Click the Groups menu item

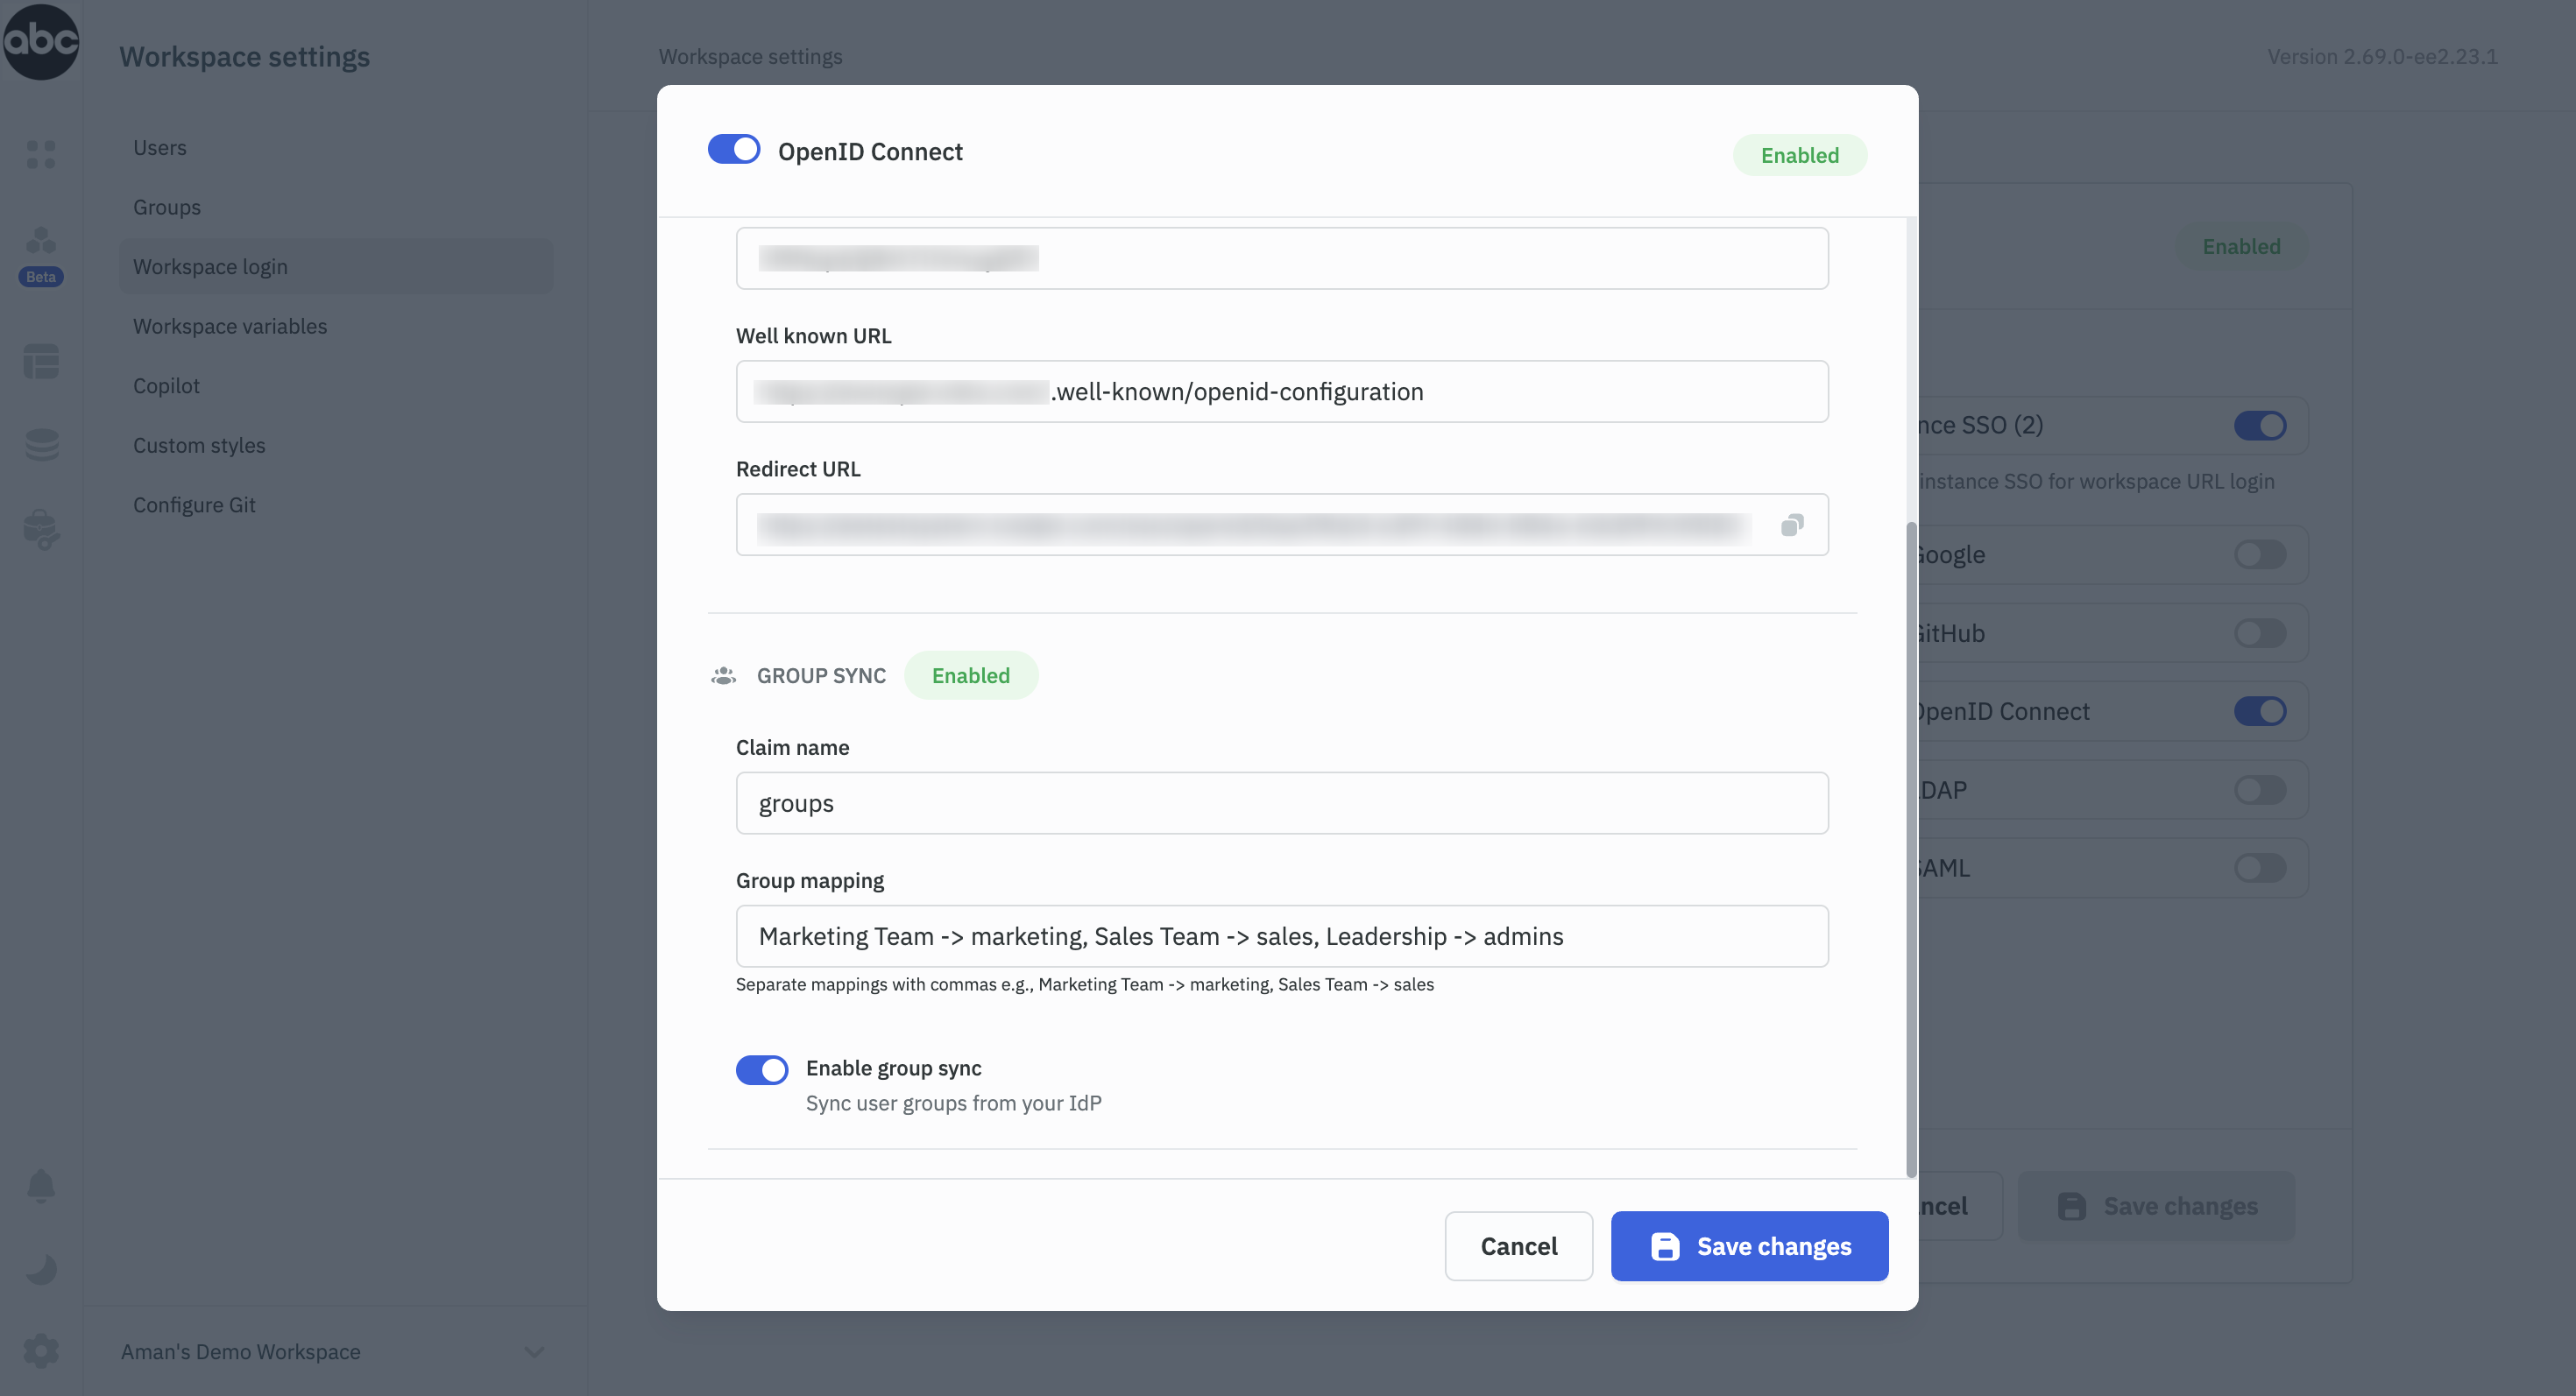(x=165, y=207)
